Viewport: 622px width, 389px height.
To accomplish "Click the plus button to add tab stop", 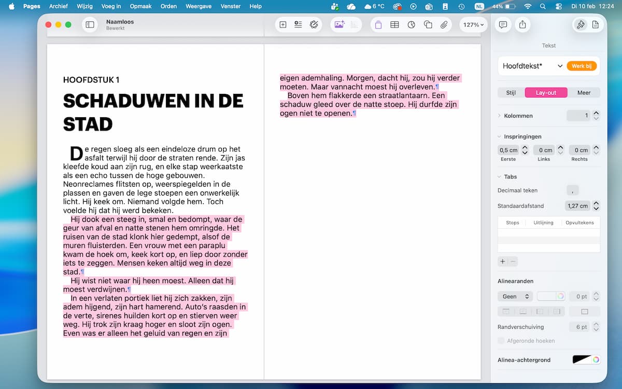I will click(502, 261).
